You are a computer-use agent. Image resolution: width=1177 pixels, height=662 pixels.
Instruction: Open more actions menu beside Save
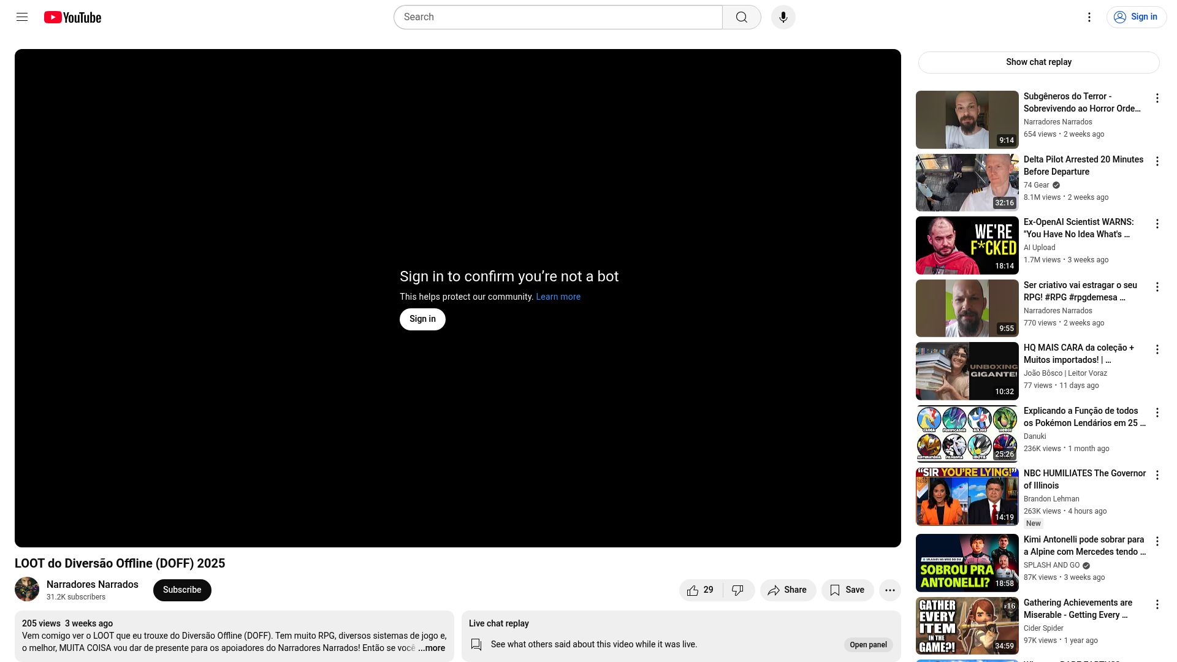889,590
